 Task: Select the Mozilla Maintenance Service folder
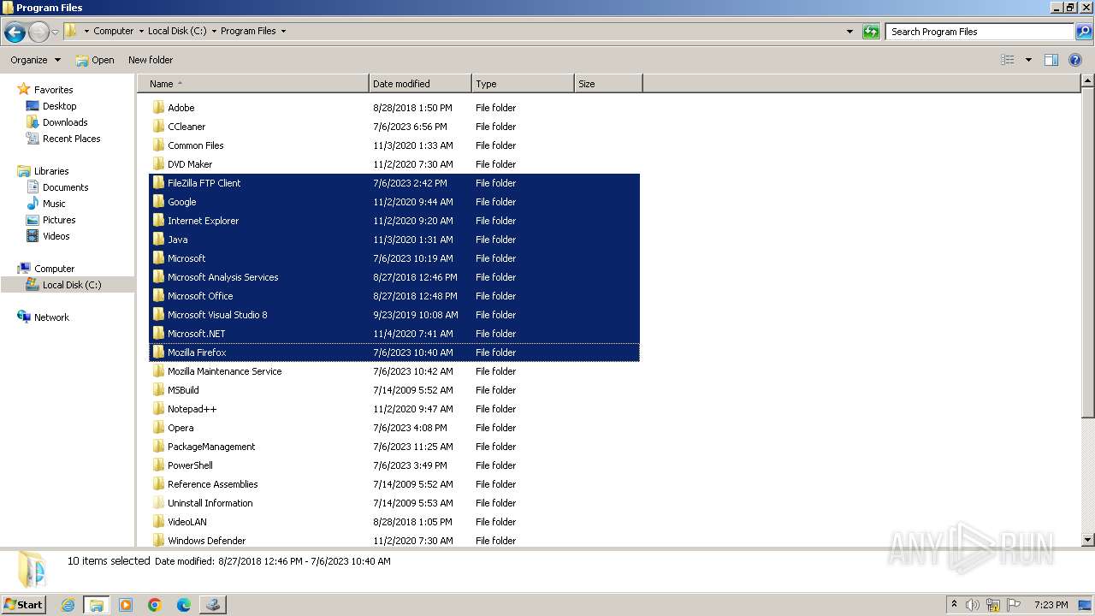(224, 371)
